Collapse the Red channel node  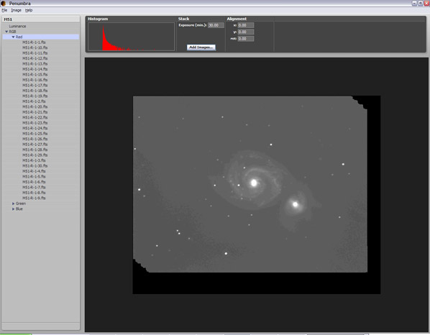13,37
